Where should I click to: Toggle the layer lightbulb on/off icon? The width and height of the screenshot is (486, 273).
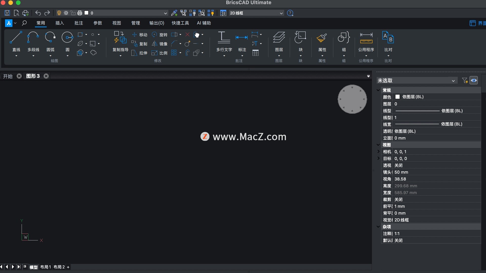pos(59,13)
